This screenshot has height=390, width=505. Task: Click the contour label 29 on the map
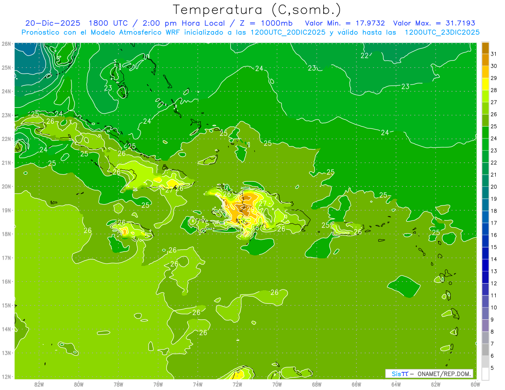[250, 209]
